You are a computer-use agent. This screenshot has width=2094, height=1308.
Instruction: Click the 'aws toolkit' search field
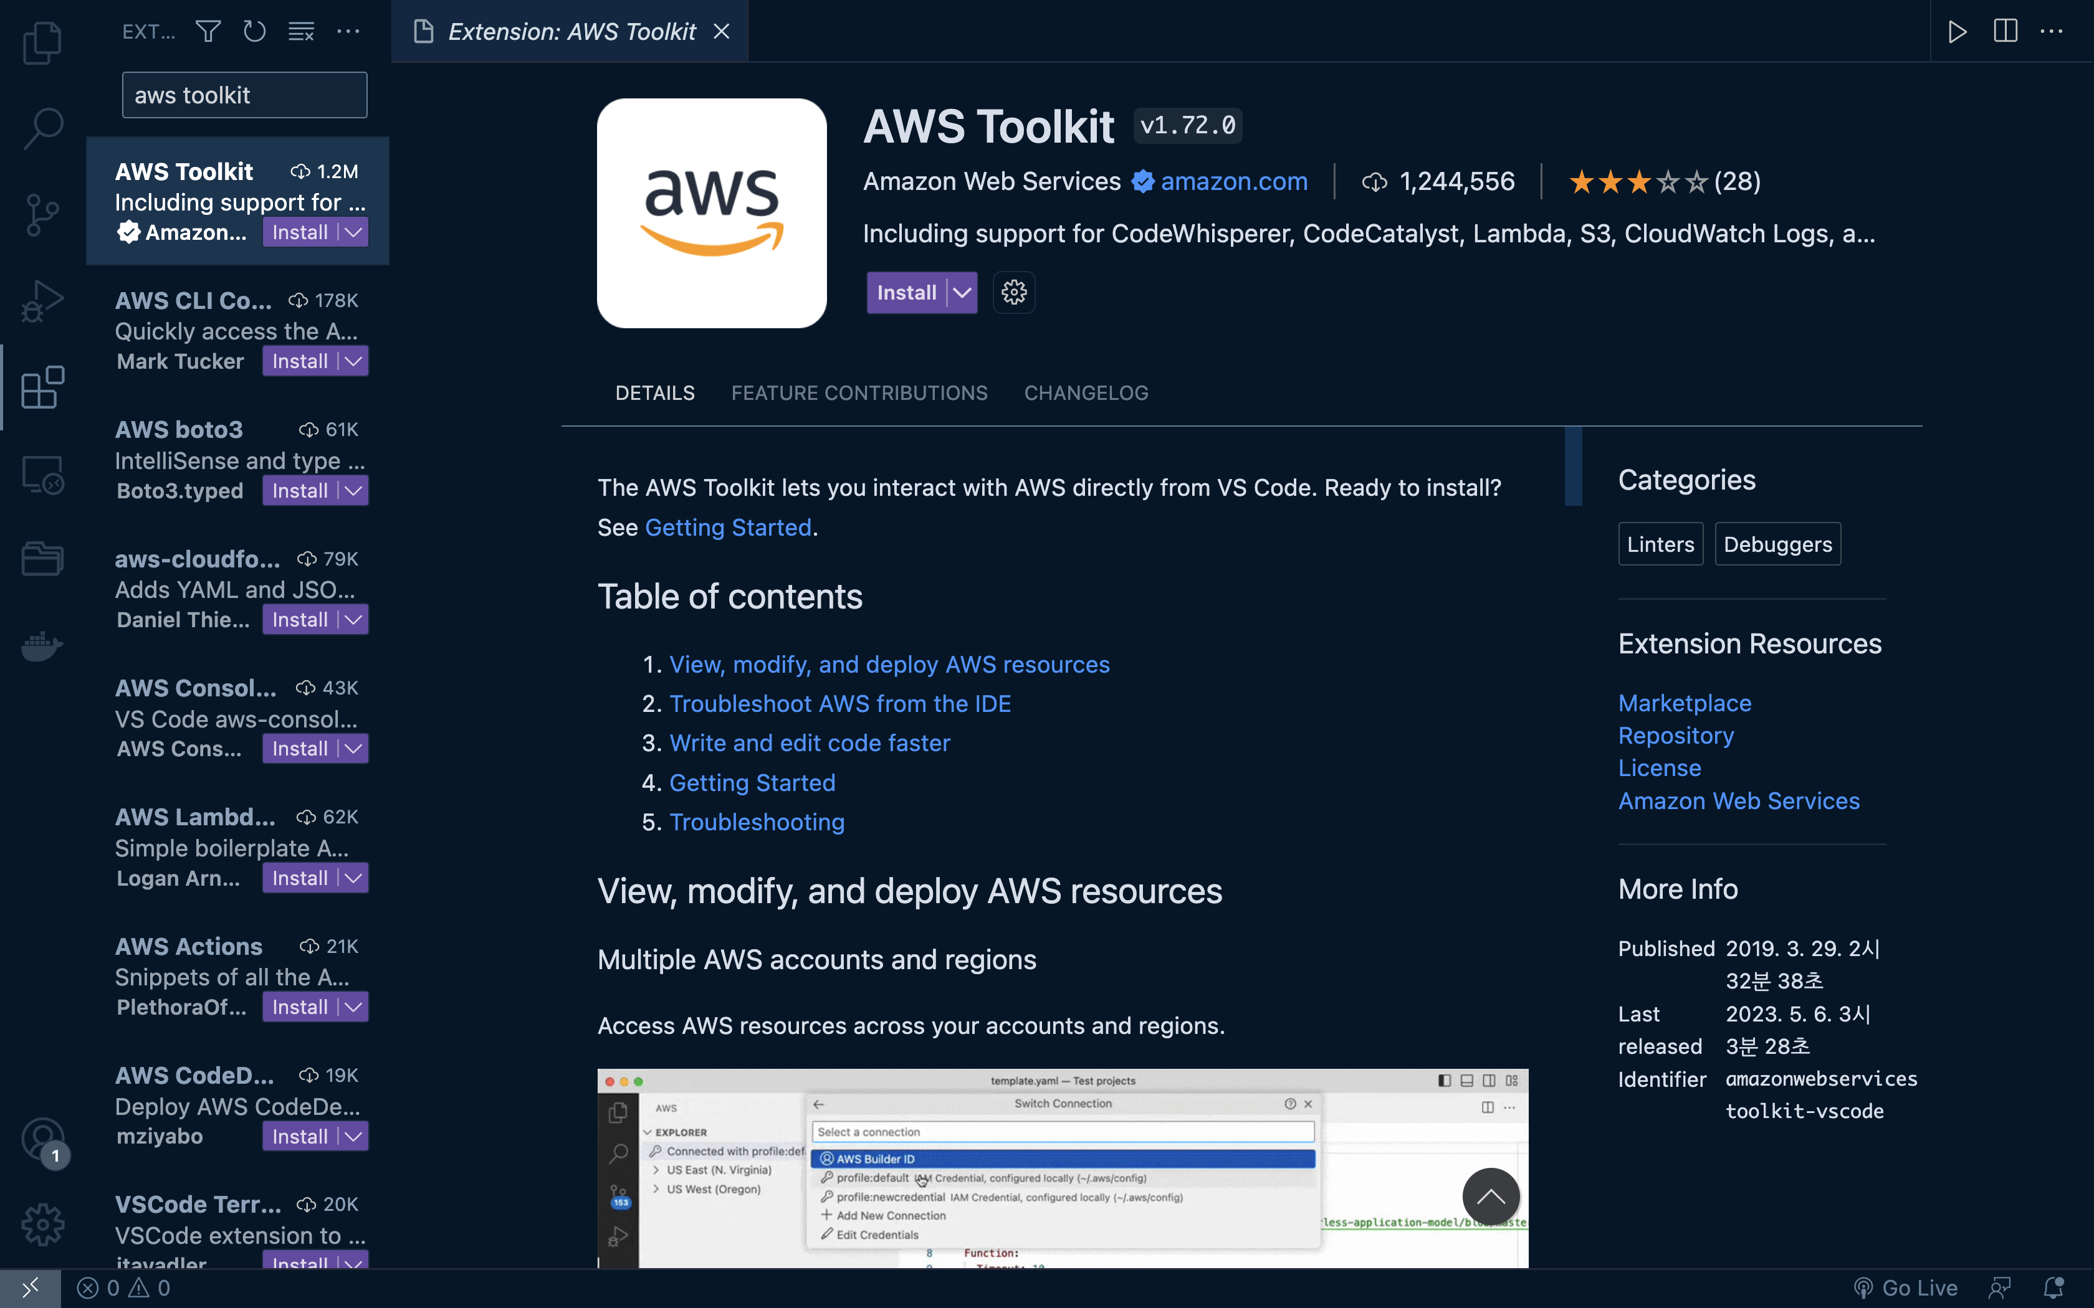click(244, 95)
